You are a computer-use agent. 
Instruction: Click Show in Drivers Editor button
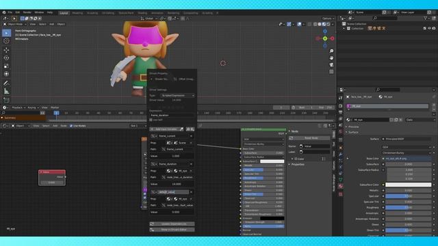click(x=172, y=230)
